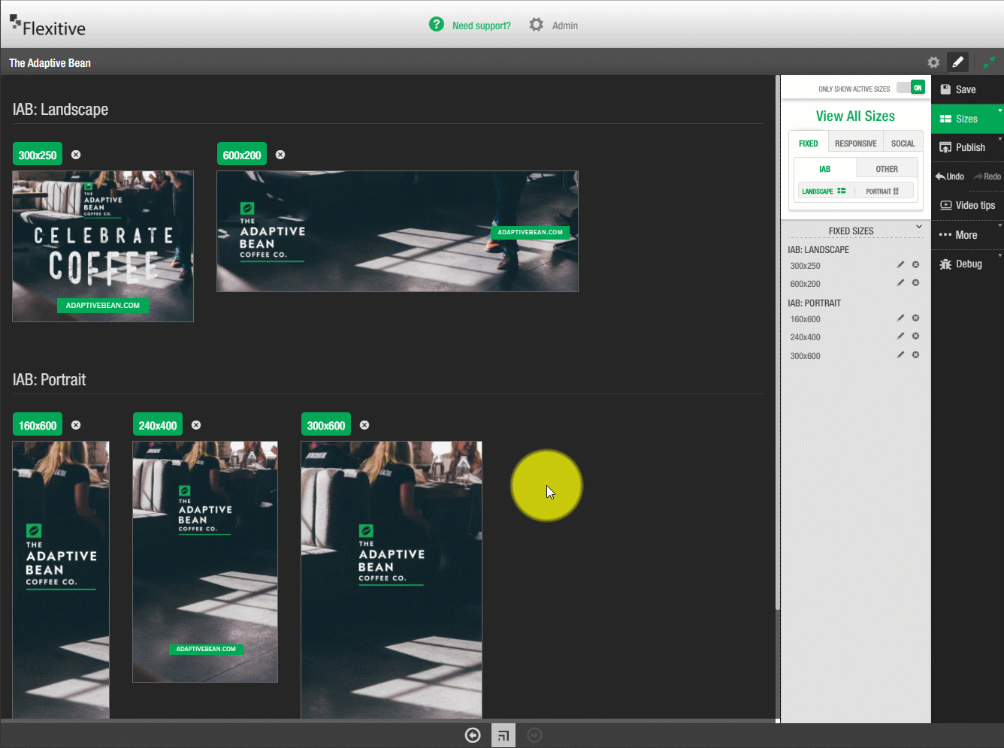Click the IAB: PORTRAIT list heading
The image size is (1004, 748).
click(814, 303)
